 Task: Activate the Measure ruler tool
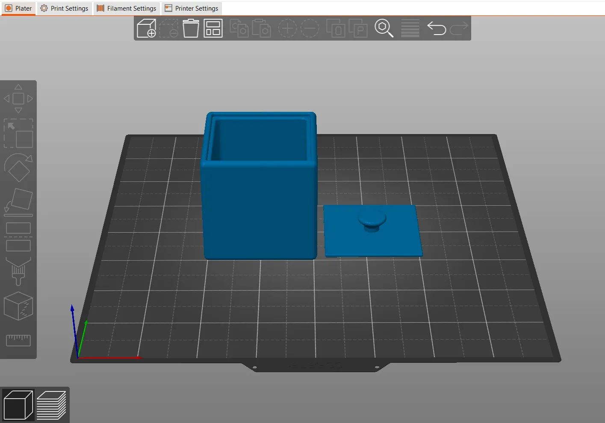pyautogui.click(x=18, y=340)
